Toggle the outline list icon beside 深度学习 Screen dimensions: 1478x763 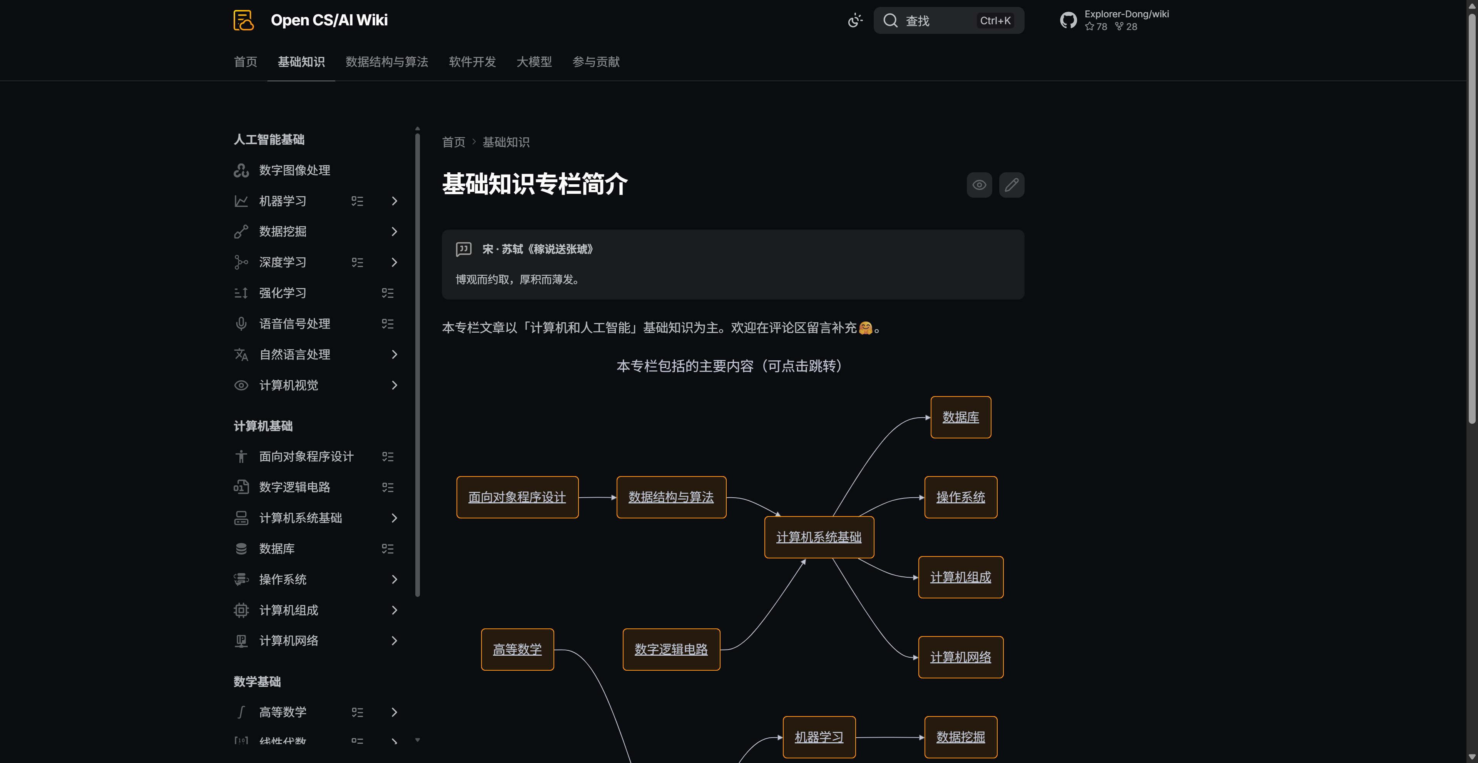tap(358, 262)
